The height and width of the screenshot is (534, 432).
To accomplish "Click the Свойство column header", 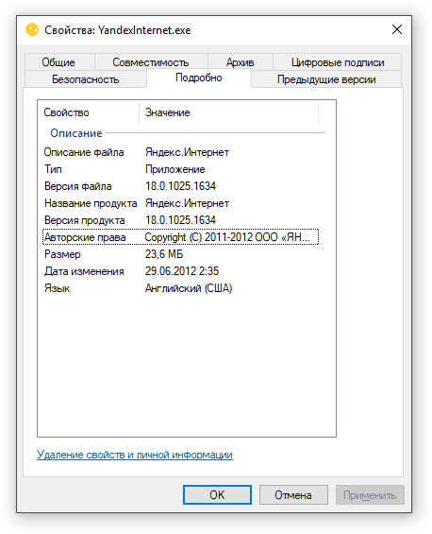I will point(89,112).
